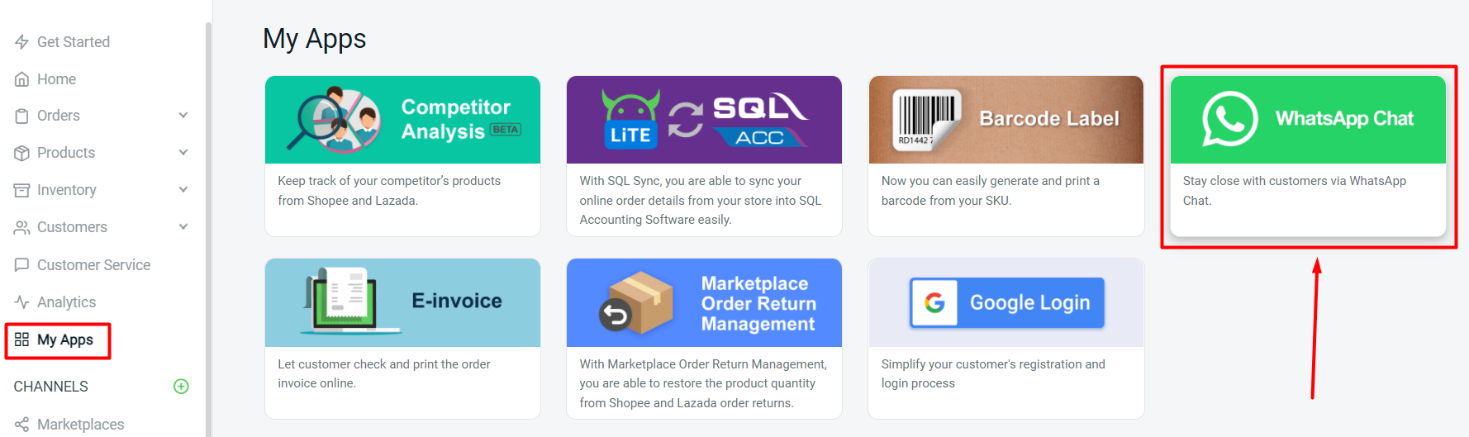
Task: Click the Products box icon
Action: (21, 153)
